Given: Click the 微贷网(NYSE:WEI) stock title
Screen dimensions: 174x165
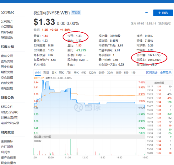Looking at the screenshot, I should click(x=52, y=13).
